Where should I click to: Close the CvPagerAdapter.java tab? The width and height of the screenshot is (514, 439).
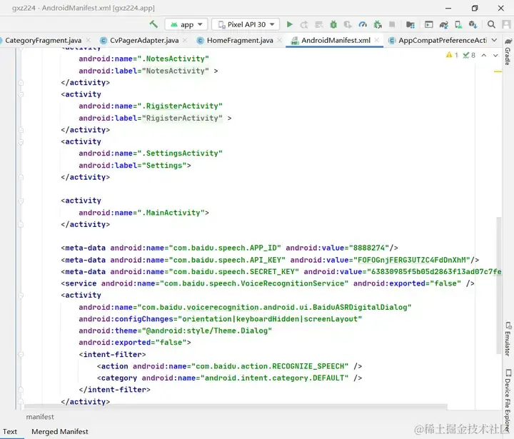point(185,40)
